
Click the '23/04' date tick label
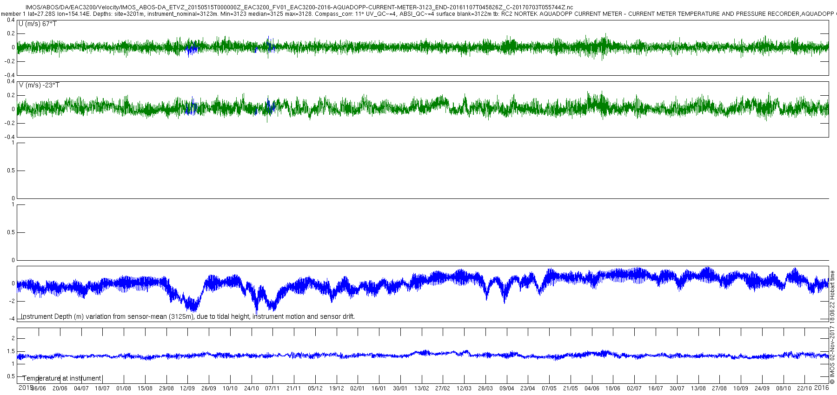[528, 388]
